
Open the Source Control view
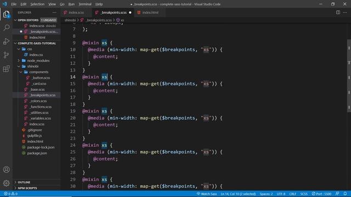tap(6, 55)
